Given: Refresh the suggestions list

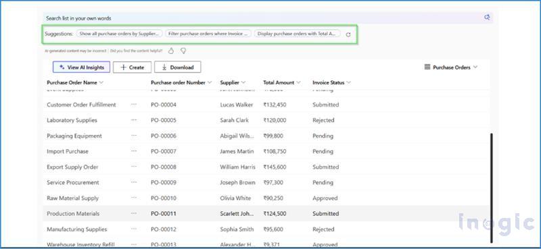Looking at the screenshot, I should coord(348,34).
